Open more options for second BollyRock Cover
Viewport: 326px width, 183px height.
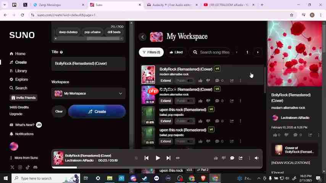240,101
